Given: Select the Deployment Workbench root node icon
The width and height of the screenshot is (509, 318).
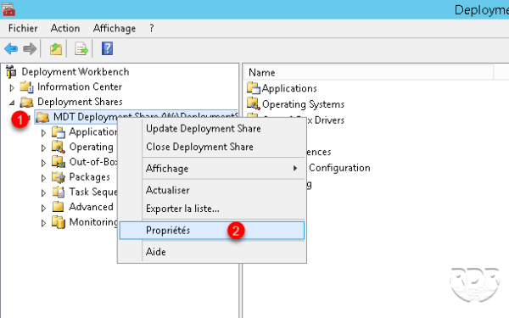Looking at the screenshot, I should point(11,72).
